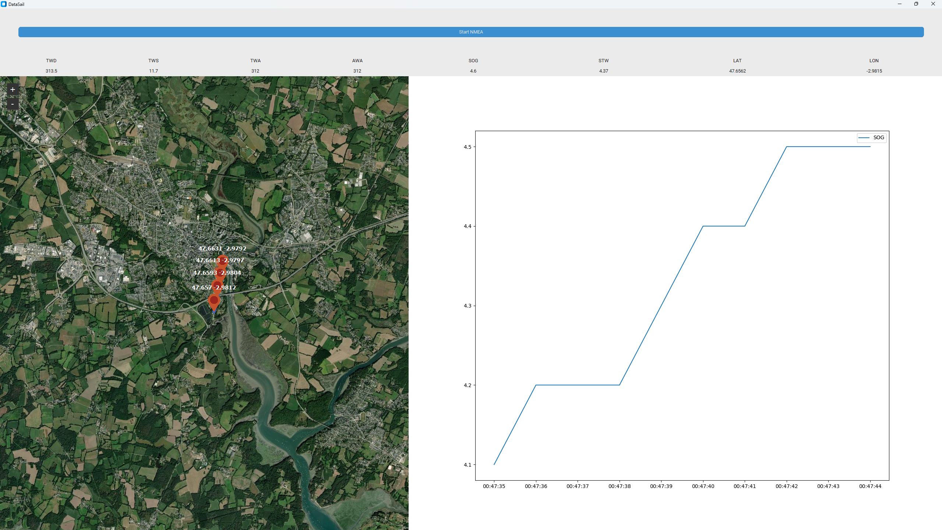Click the STW header label
Image resolution: width=942 pixels, height=530 pixels.
pos(603,60)
